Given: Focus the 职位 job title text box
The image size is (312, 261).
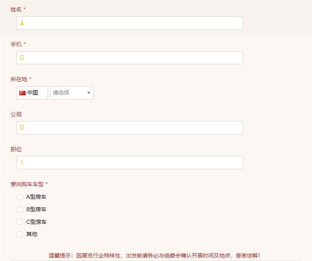Looking at the screenshot, I should (134, 162).
